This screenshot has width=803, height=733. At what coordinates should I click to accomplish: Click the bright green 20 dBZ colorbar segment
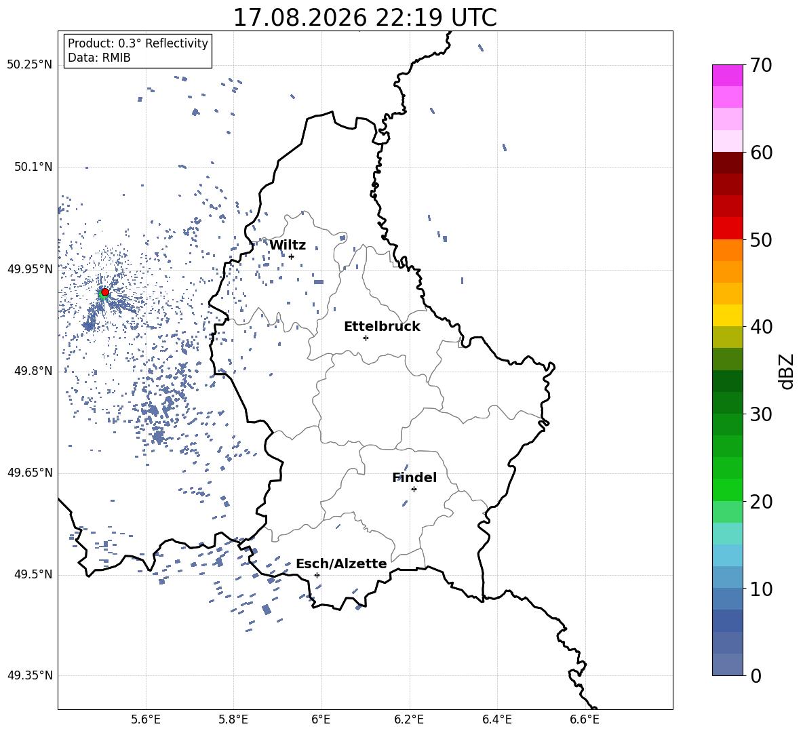tap(728, 490)
